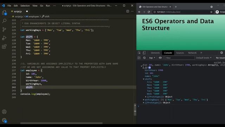Show more DevTools tabs
This screenshot has width=225, height=127.
pos(201,53)
